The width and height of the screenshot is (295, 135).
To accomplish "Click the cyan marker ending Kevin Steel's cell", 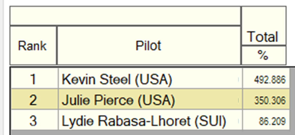I will (238, 79).
